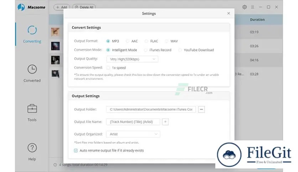
Task: Click the Duration column header
Action: (257, 20)
